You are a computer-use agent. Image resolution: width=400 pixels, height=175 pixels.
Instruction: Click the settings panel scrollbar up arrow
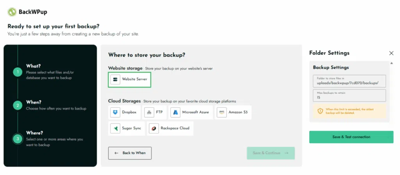(x=391, y=63)
